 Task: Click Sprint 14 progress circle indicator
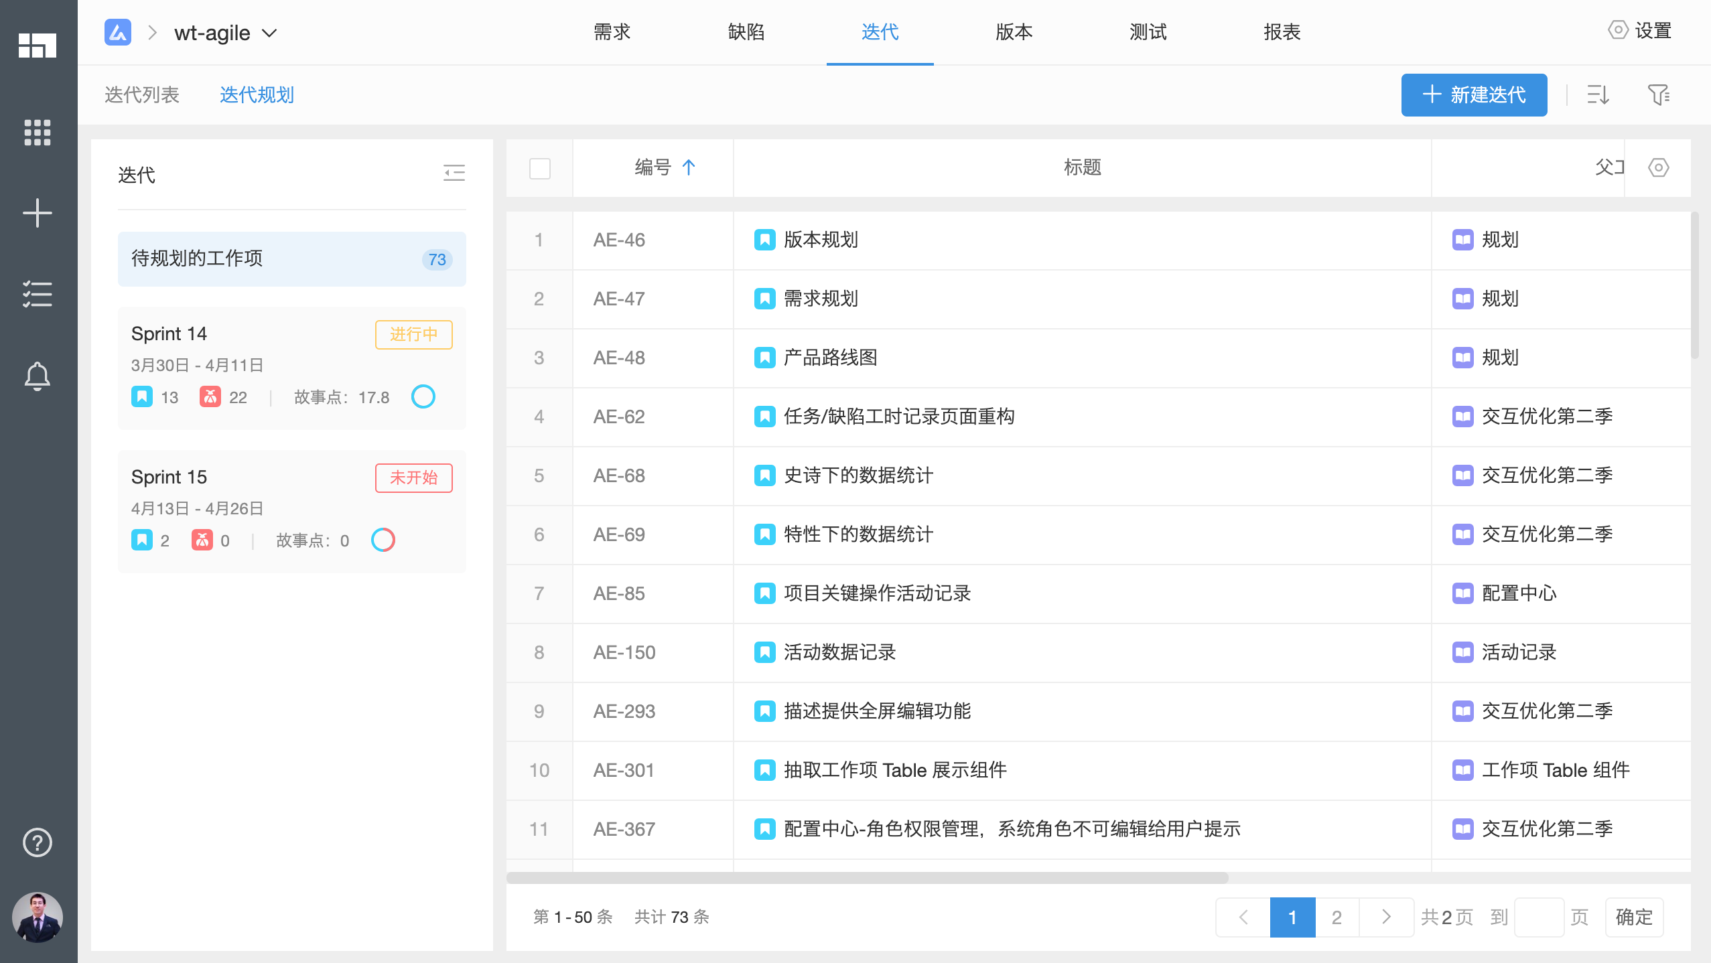coord(423,396)
